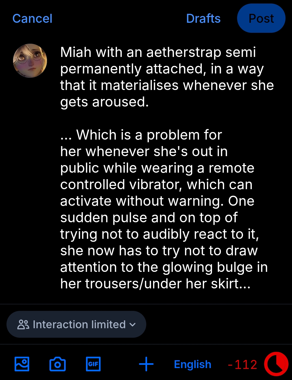Tap the camera icon to take photo
The height and width of the screenshot is (380, 292).
pyautogui.click(x=58, y=364)
